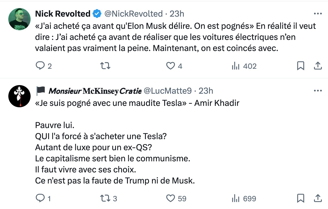Bookmark the Monsieur McKinseyCratie tweet

[300, 198]
